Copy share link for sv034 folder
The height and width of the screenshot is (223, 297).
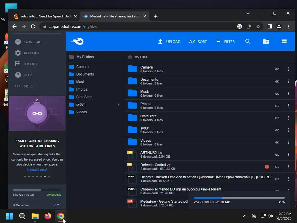[x=277, y=130]
